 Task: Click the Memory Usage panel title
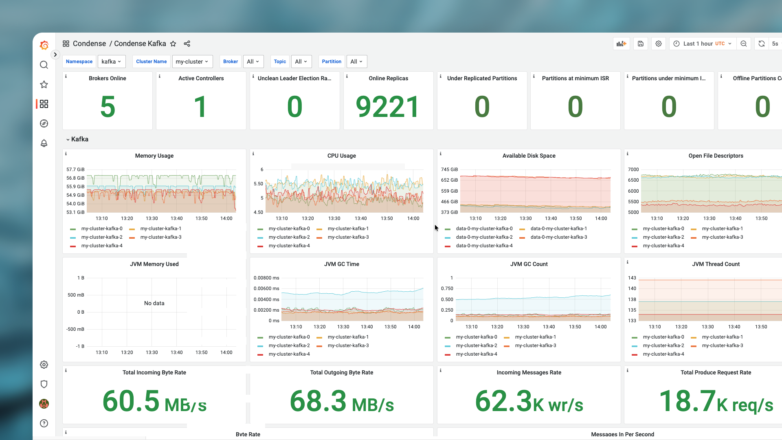154,156
